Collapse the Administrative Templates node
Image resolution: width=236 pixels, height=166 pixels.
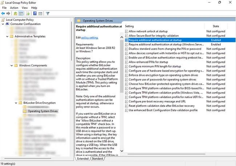coord(7,36)
